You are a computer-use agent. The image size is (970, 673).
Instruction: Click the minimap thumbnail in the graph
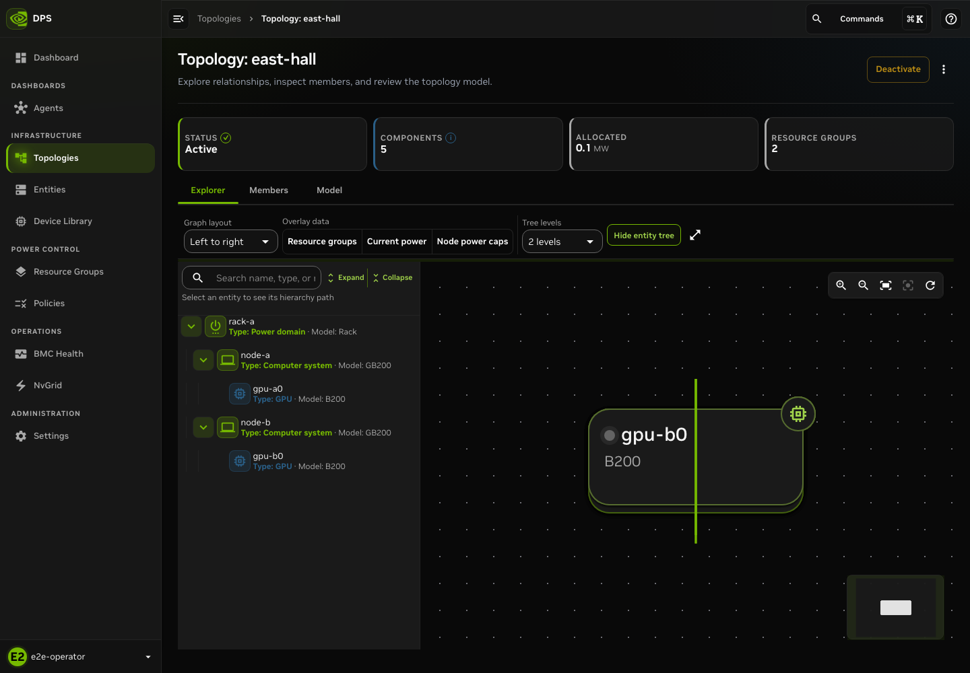coord(895,607)
